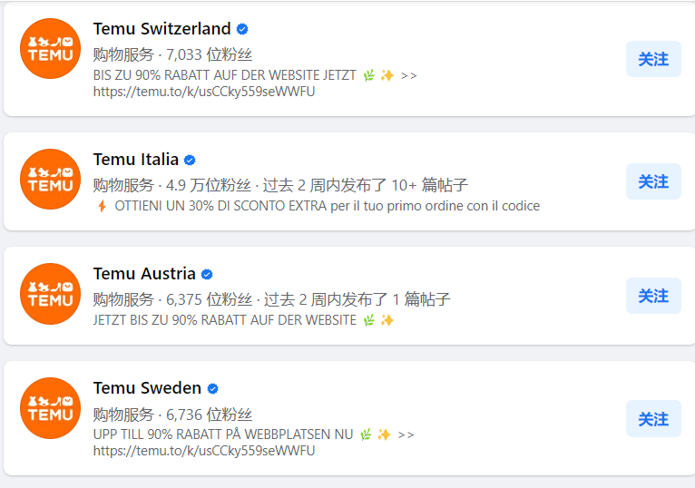The width and height of the screenshot is (695, 488).
Task: Click the verified badge beside Temu Switzerland
Action: [242, 29]
